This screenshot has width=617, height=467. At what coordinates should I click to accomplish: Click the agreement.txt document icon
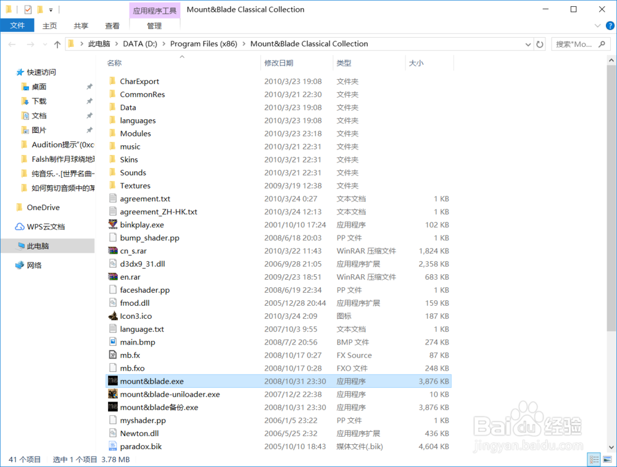pos(113,198)
